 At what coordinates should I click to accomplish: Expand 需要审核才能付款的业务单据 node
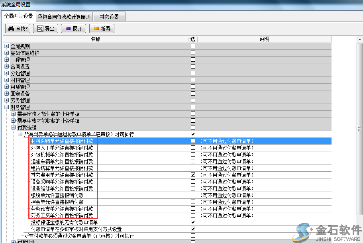[13, 114]
